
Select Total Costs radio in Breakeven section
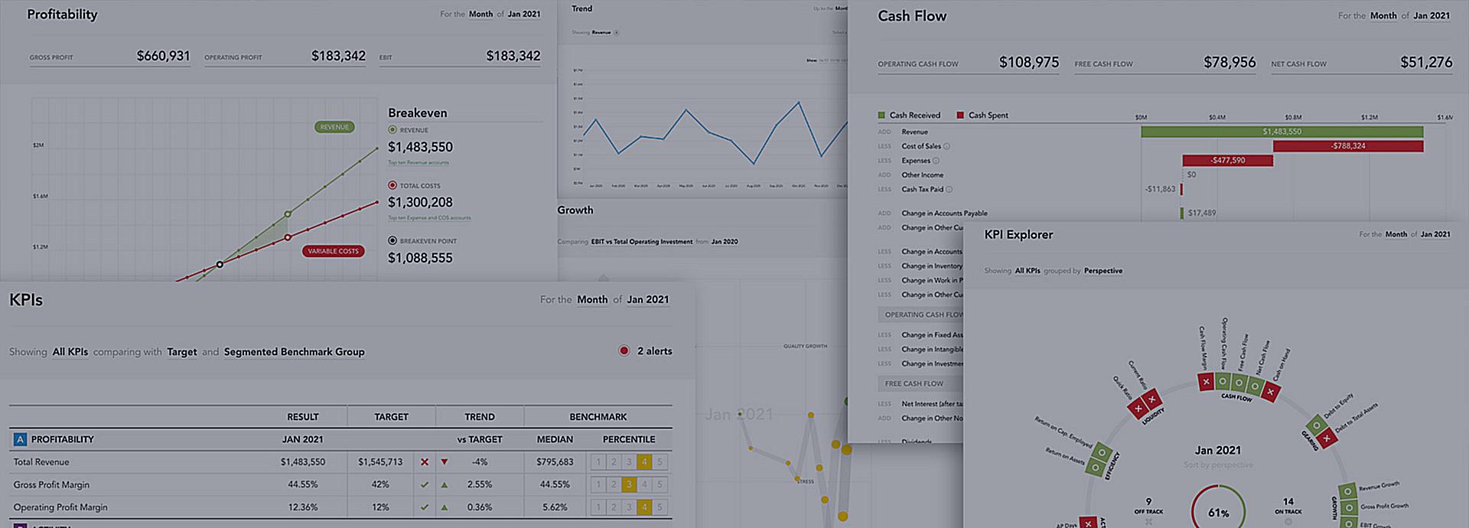392,185
